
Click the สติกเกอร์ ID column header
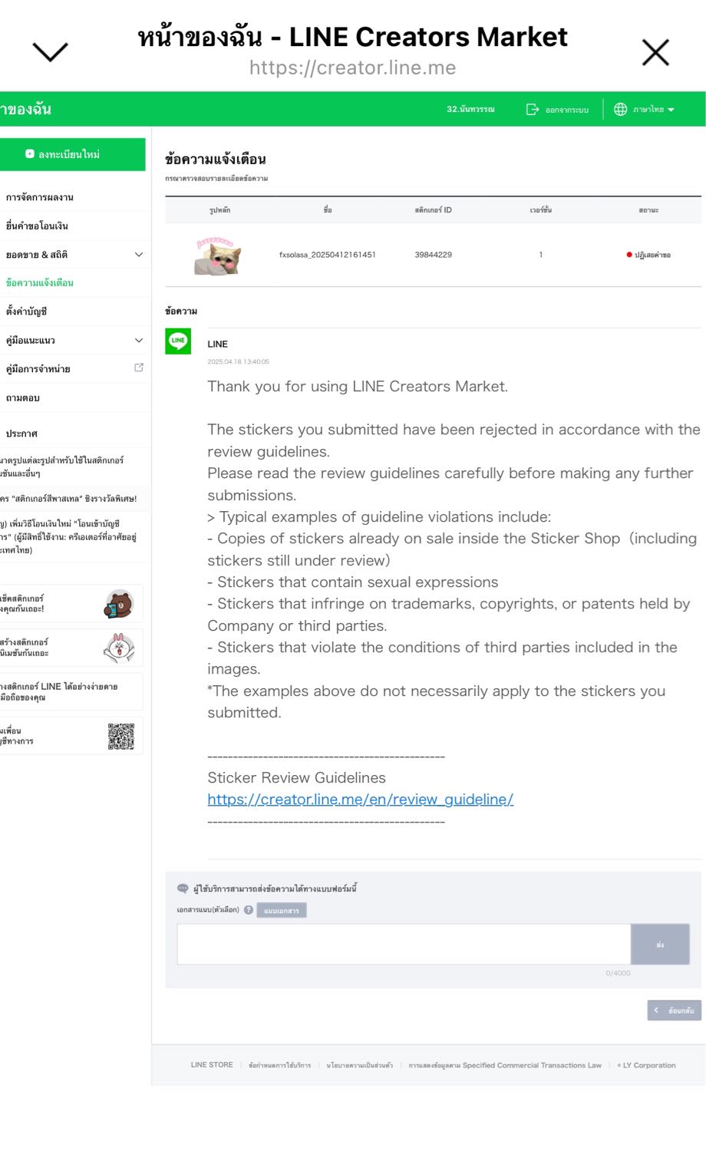(x=434, y=209)
